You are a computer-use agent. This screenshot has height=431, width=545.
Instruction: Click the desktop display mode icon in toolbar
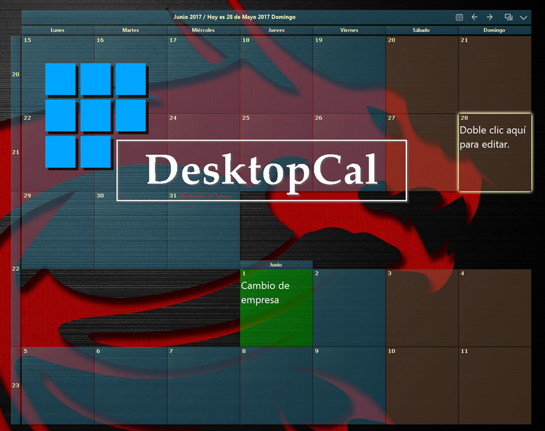point(508,18)
